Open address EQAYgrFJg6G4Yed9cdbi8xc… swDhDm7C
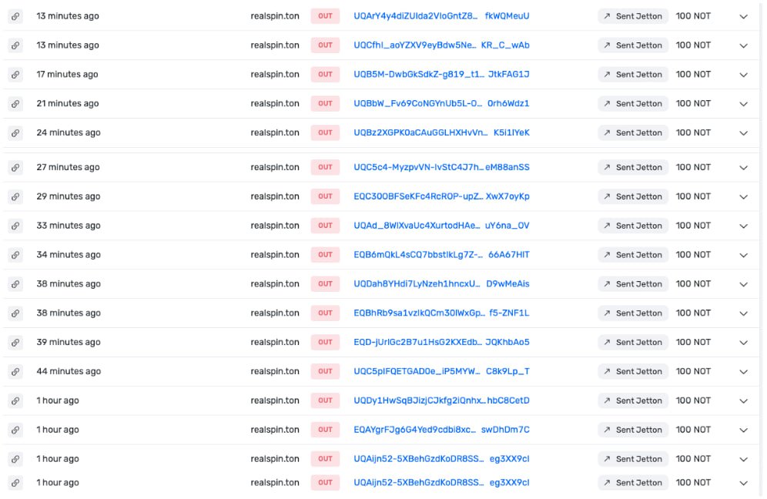 441,430
